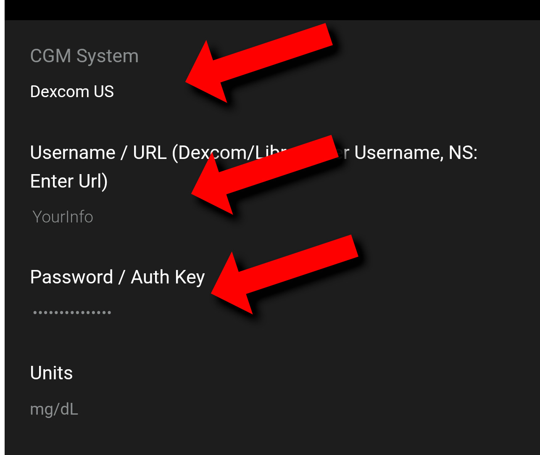Click the black bar at the top
Viewport: 540px width, 455px height.
point(270,10)
